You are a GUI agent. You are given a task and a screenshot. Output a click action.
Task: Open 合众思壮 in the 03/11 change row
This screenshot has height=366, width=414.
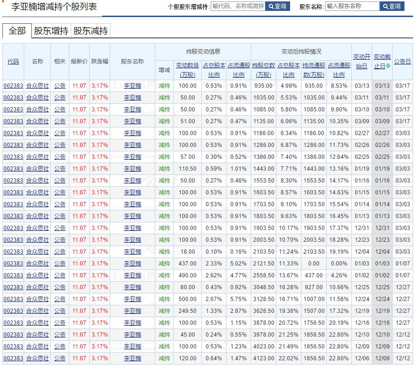(38, 98)
